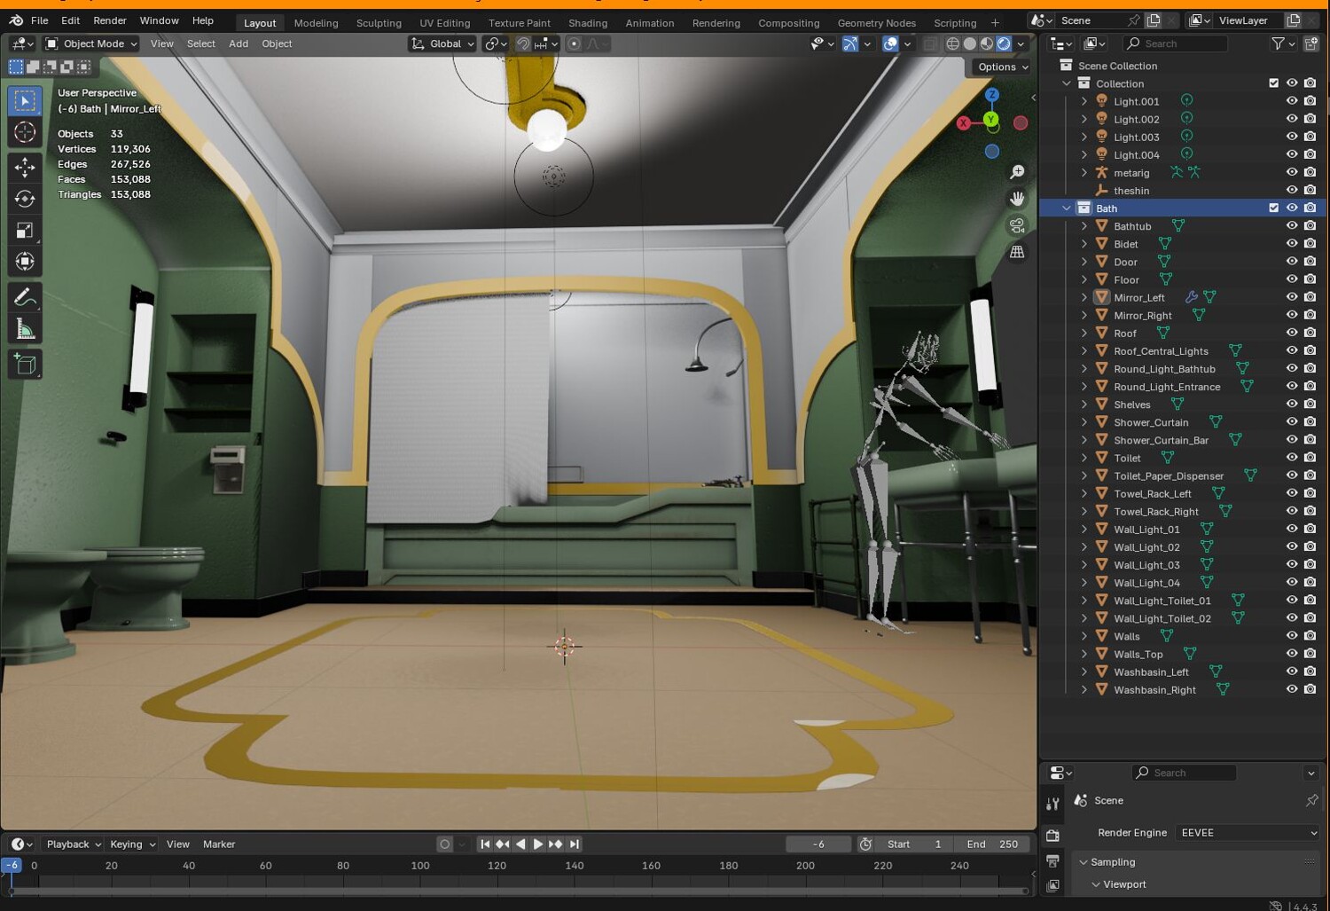
Task: Jump to the end frame button
Action: point(575,844)
